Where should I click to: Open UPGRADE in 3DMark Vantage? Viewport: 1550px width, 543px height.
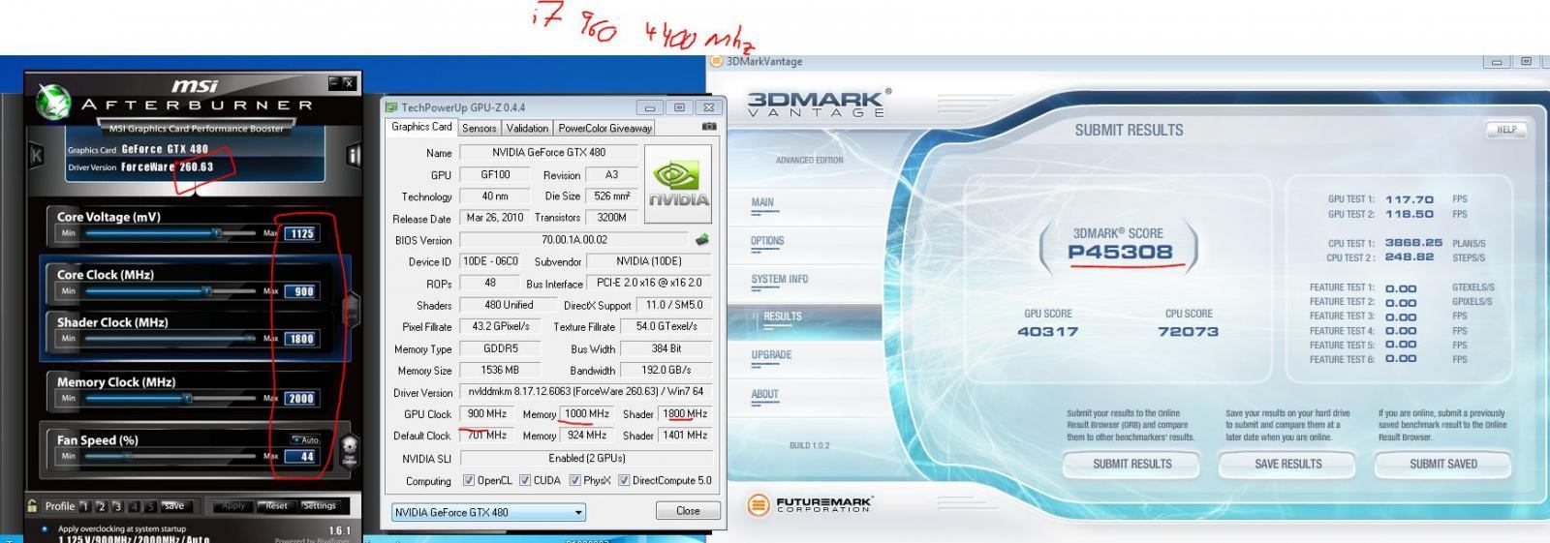771,355
